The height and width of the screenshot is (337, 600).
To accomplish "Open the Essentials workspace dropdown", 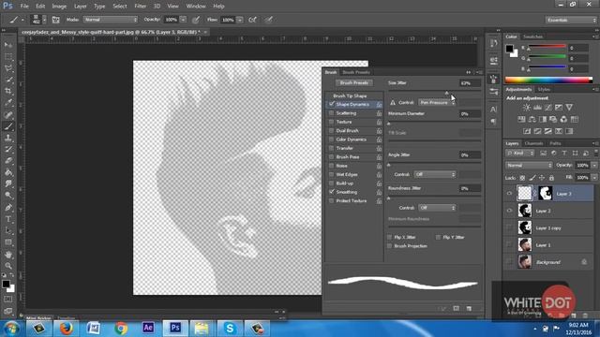I will tap(571, 20).
